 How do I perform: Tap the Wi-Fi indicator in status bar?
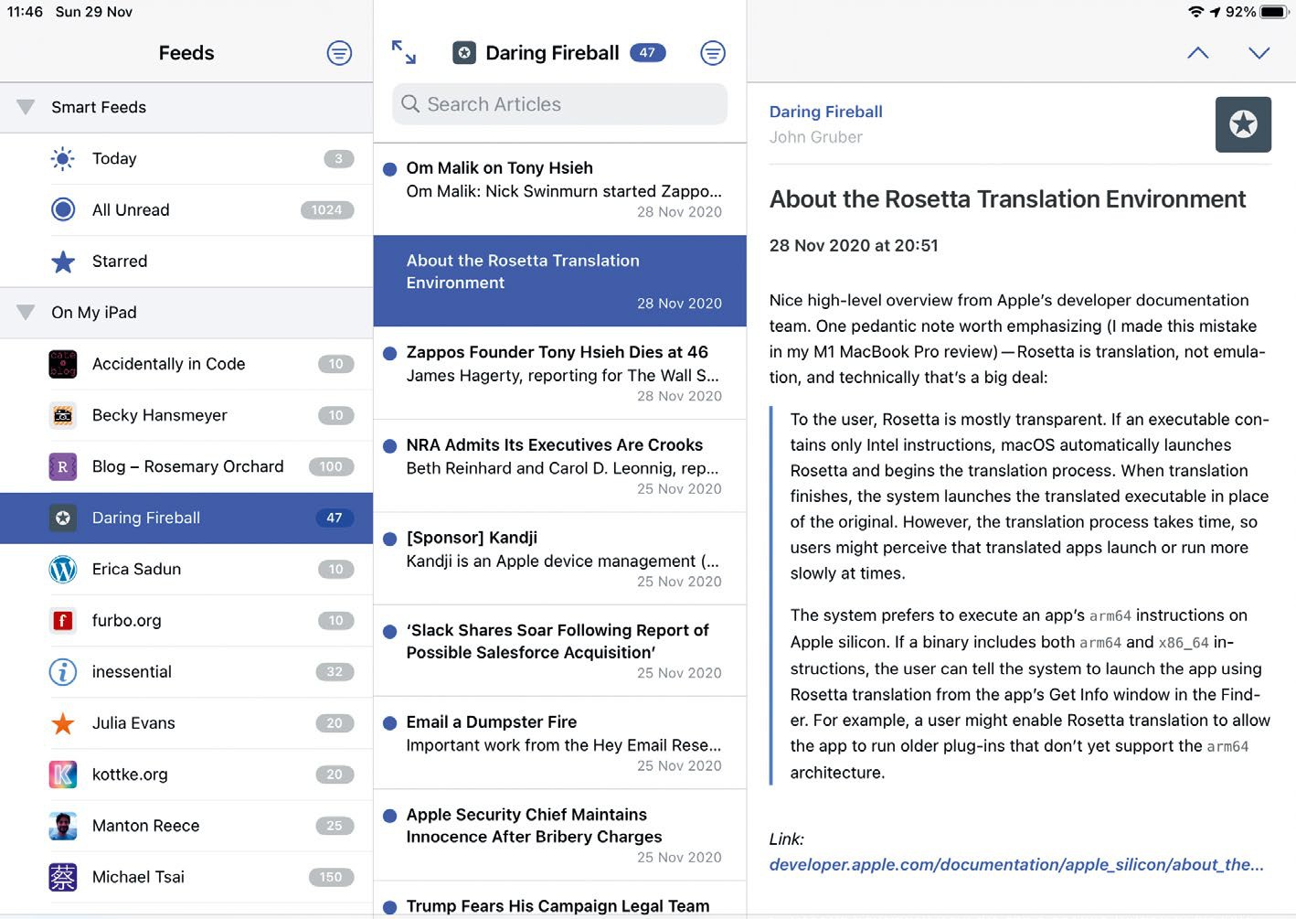coord(1195,12)
